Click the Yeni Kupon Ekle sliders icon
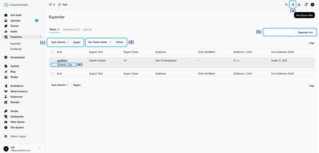 (293, 5)
